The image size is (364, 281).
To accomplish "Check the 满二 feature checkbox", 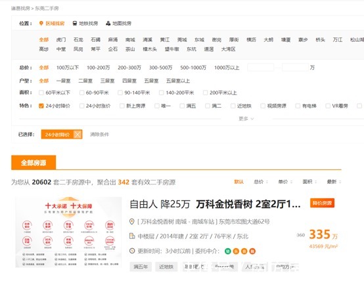I will [208, 106].
